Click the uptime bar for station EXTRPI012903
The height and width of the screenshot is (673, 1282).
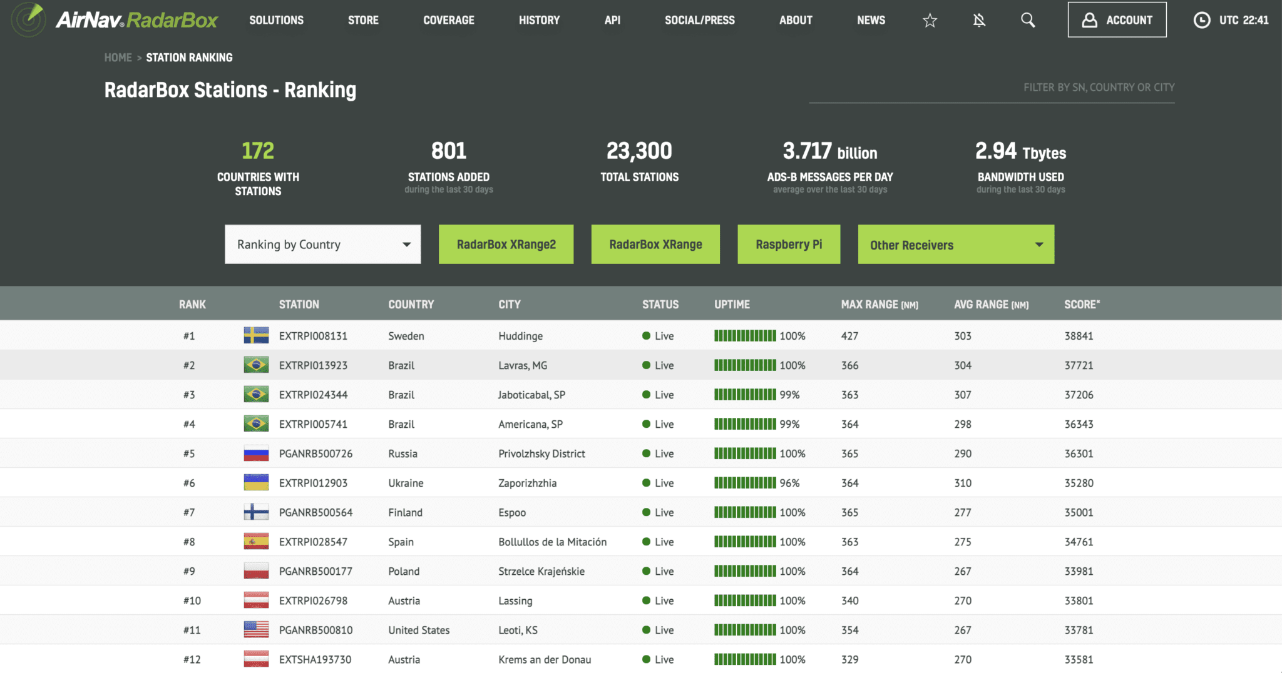point(744,483)
